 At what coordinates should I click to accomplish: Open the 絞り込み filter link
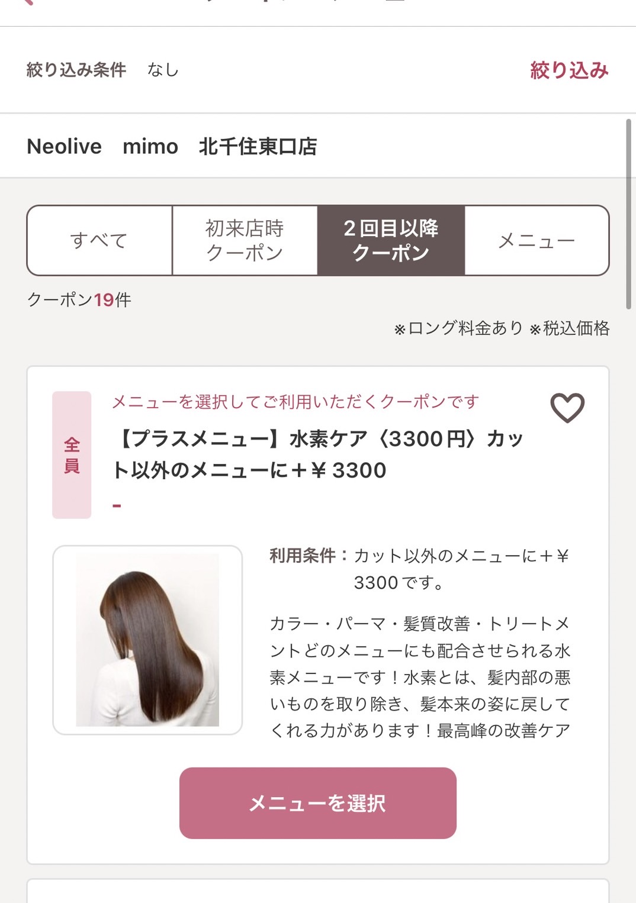pyautogui.click(x=569, y=70)
